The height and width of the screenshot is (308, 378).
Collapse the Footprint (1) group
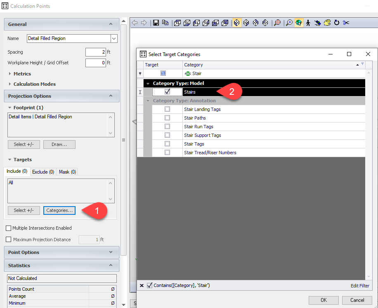point(9,108)
